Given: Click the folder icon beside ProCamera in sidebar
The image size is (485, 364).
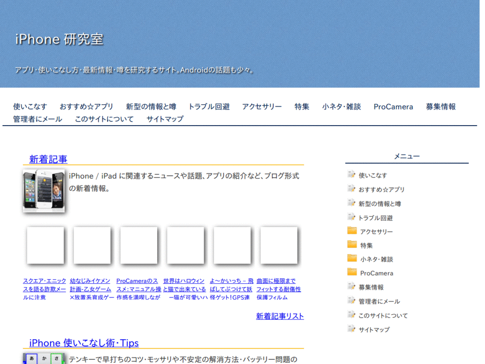Looking at the screenshot, I should click(352, 272).
